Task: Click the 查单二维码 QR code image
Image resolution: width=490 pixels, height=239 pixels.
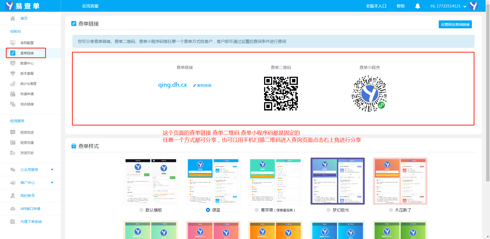Action: (x=281, y=94)
